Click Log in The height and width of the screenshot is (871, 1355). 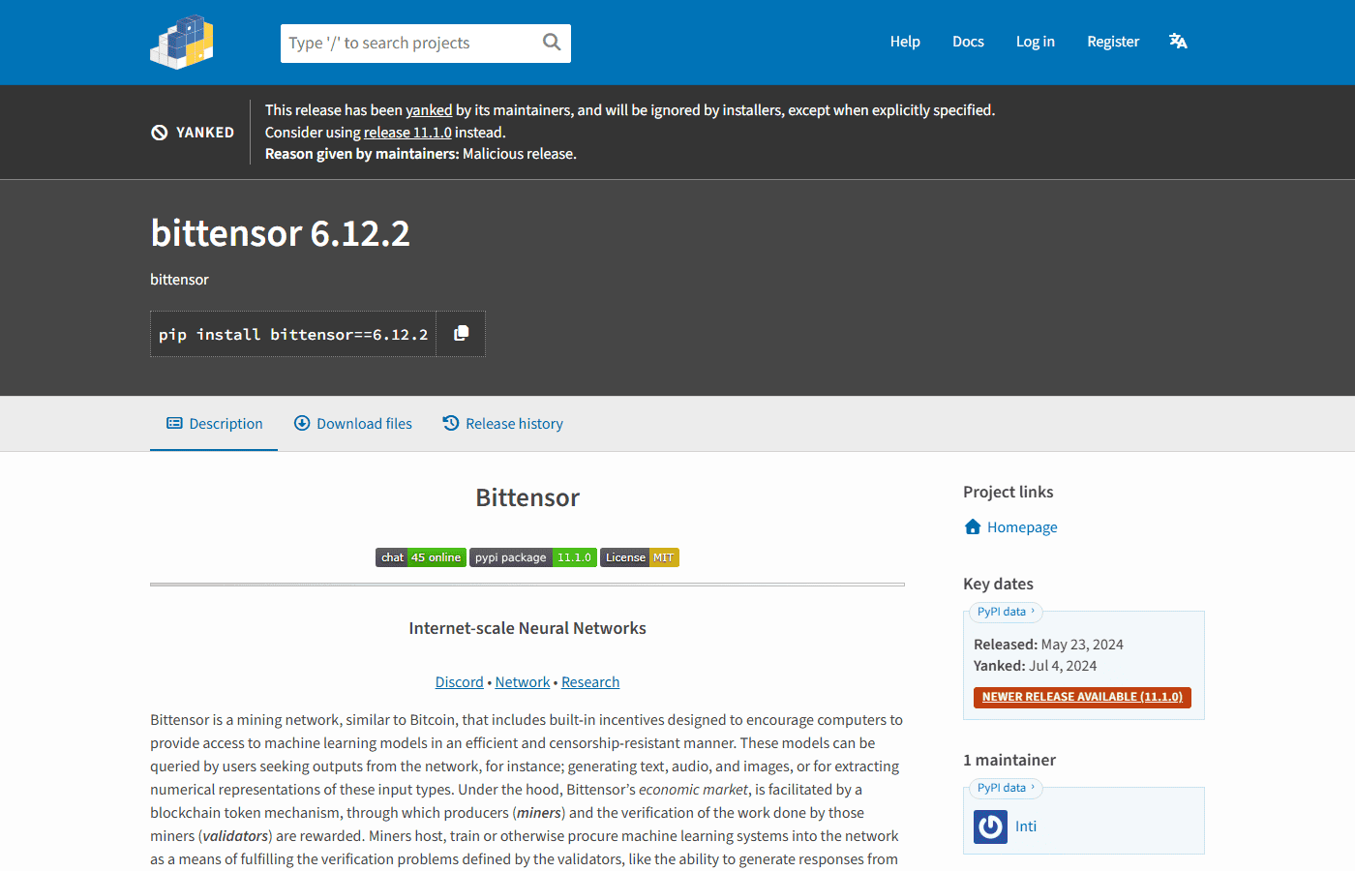pyautogui.click(x=1036, y=42)
